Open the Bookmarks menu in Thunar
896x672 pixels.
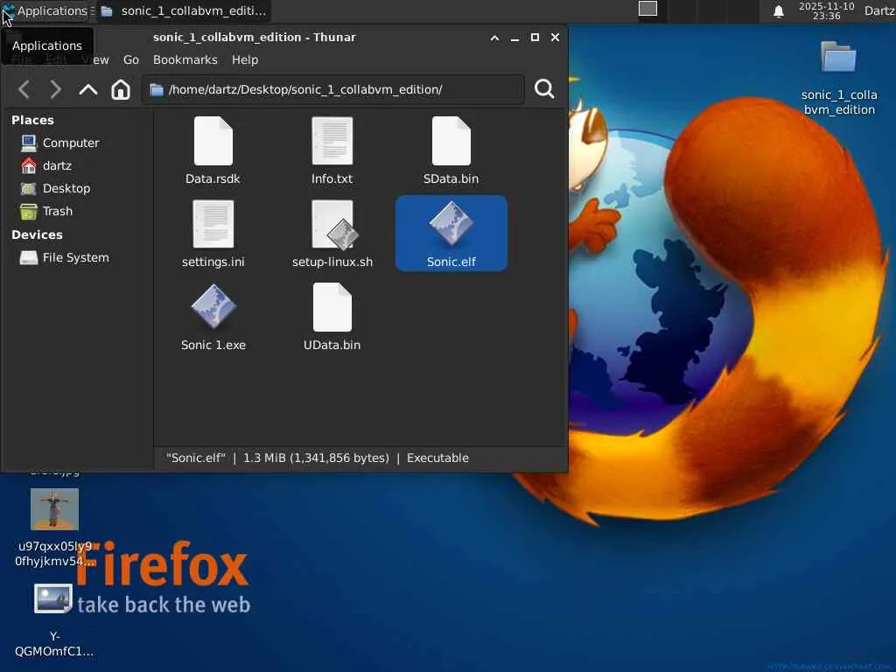(185, 59)
